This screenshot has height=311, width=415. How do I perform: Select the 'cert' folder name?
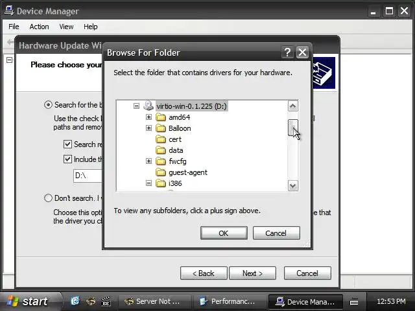[175, 139]
